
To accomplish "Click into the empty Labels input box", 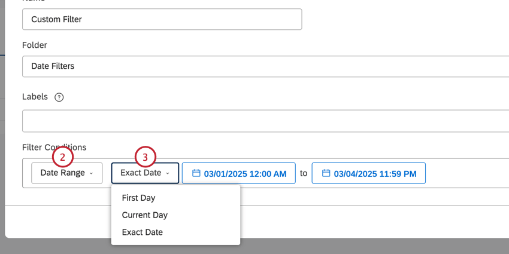I will [265, 121].
